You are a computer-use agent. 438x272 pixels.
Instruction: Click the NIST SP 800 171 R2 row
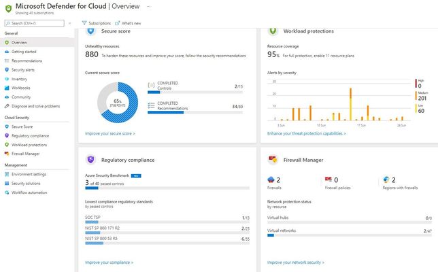coord(167,230)
